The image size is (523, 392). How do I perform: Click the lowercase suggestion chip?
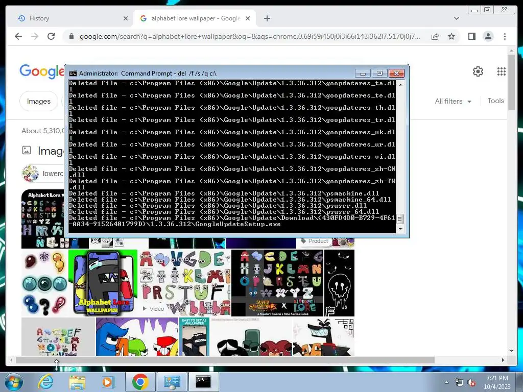pos(43,174)
